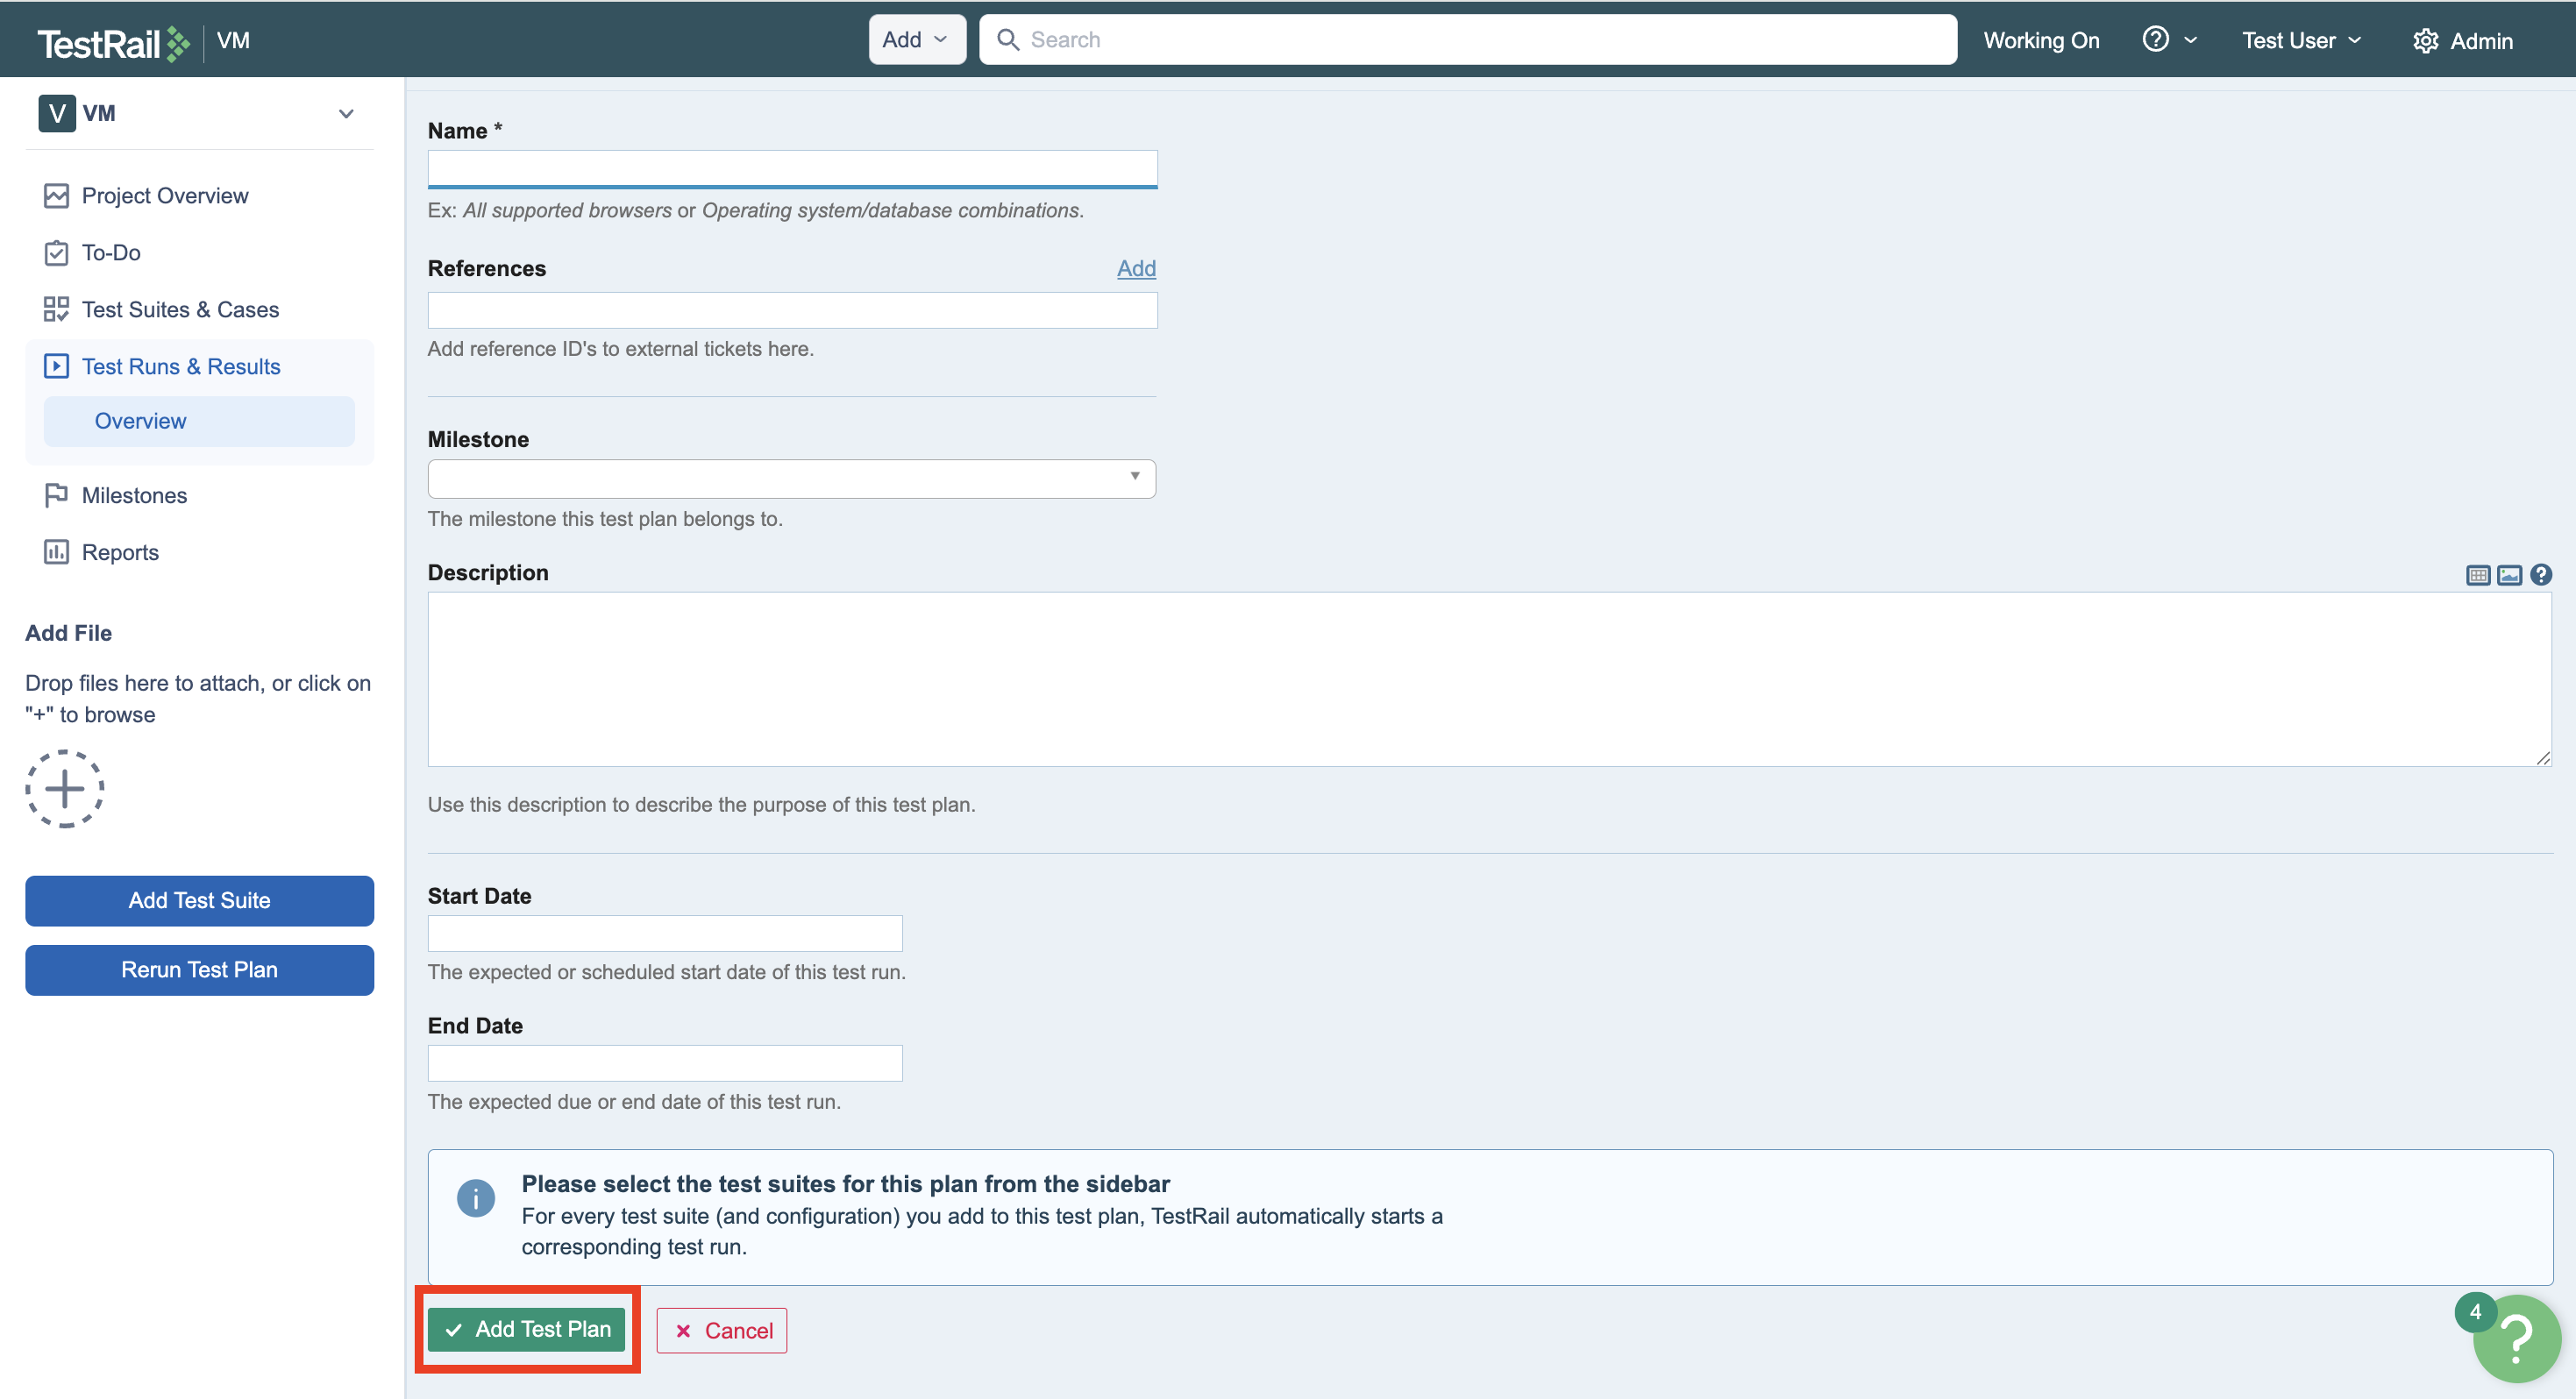Click the TestRail logo
The image size is (2576, 1399).
pyautogui.click(x=113, y=42)
